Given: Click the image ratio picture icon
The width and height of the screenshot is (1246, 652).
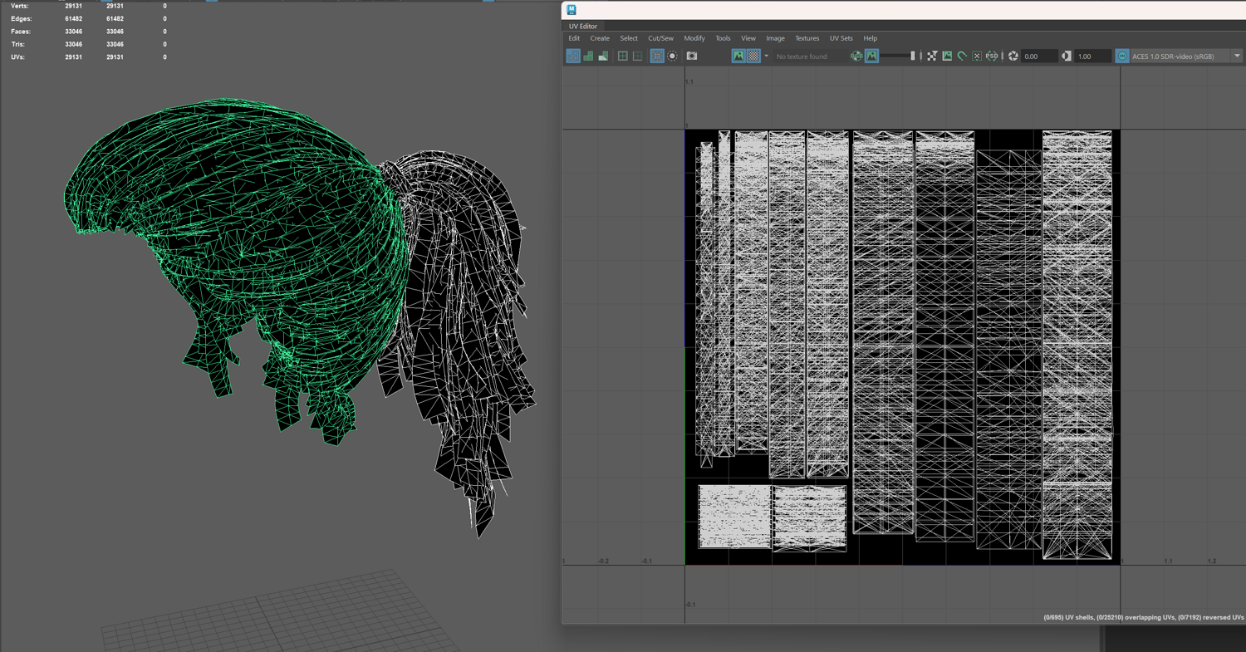Looking at the screenshot, I should pyautogui.click(x=947, y=56).
